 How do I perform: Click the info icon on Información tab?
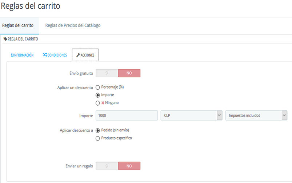12,55
